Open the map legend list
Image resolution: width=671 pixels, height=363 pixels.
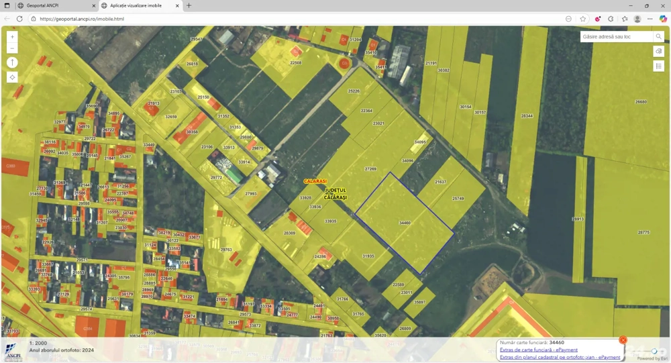(x=659, y=66)
